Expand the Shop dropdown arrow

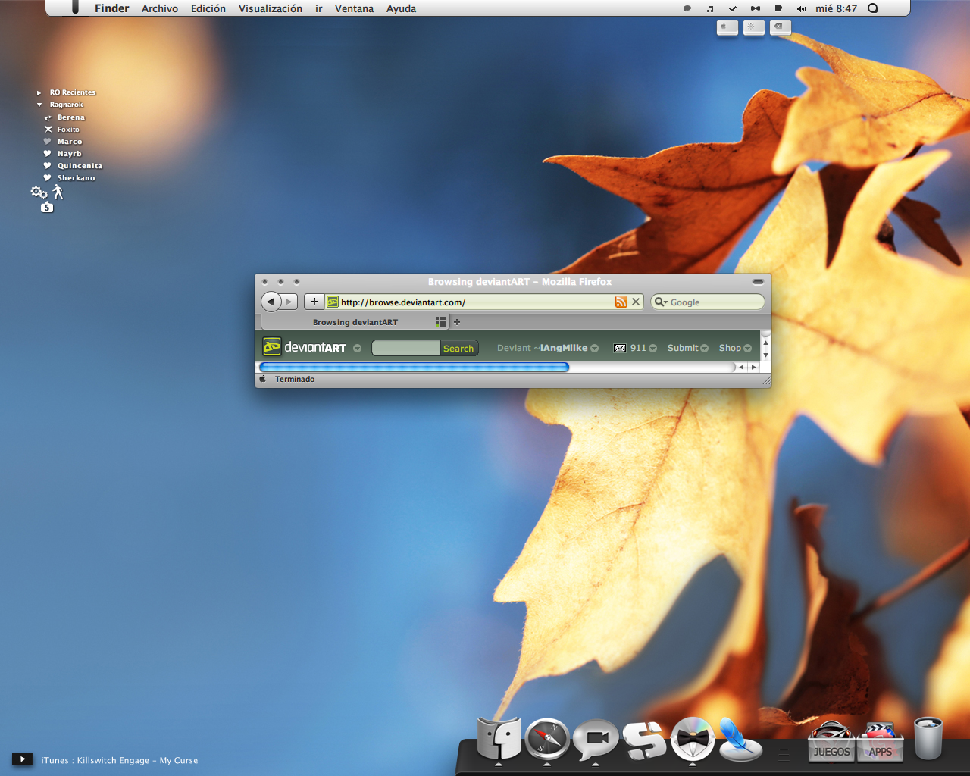click(748, 349)
